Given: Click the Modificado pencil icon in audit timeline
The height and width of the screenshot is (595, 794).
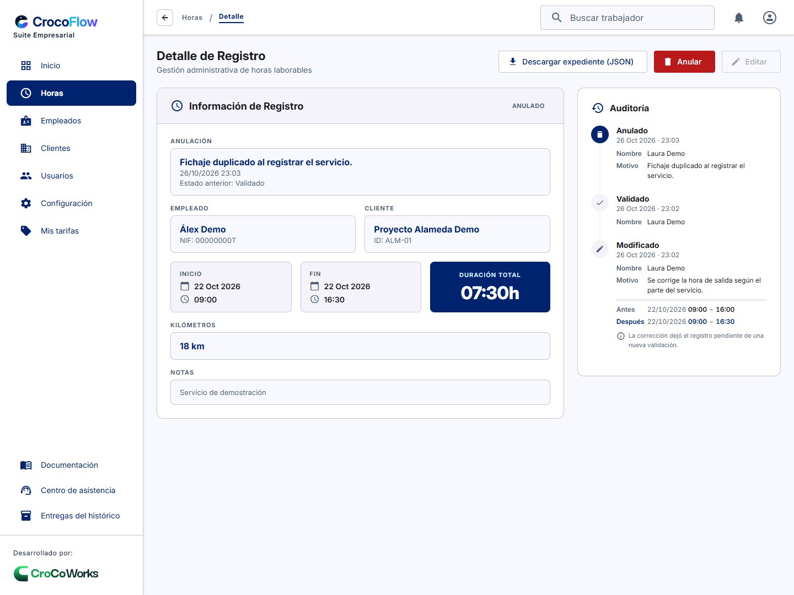Looking at the screenshot, I should [x=600, y=249].
